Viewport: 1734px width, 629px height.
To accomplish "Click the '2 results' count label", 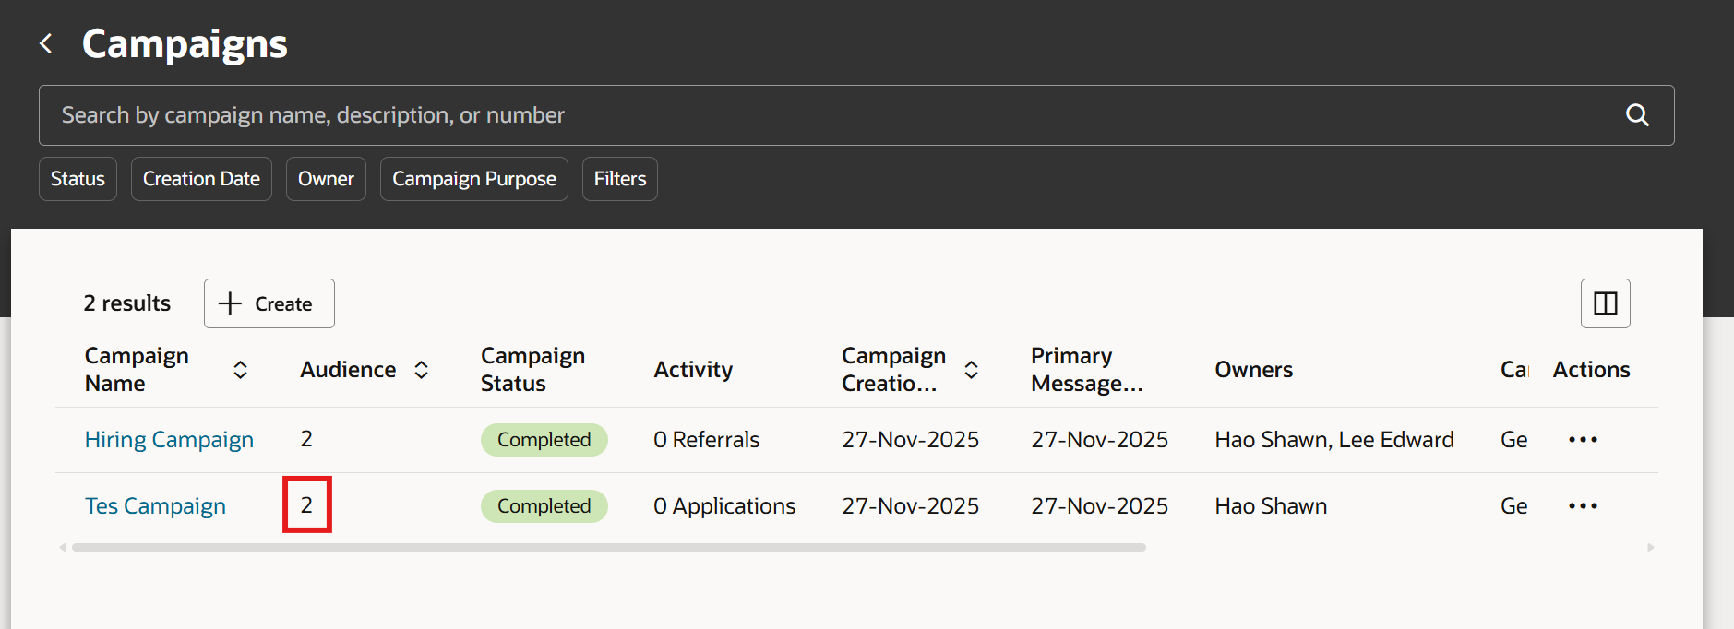I will (127, 303).
